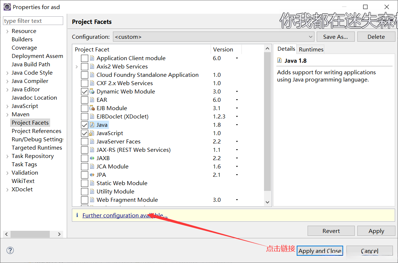Select Java Build Path in sidebar
This screenshot has height=263, width=398.
tap(31, 64)
